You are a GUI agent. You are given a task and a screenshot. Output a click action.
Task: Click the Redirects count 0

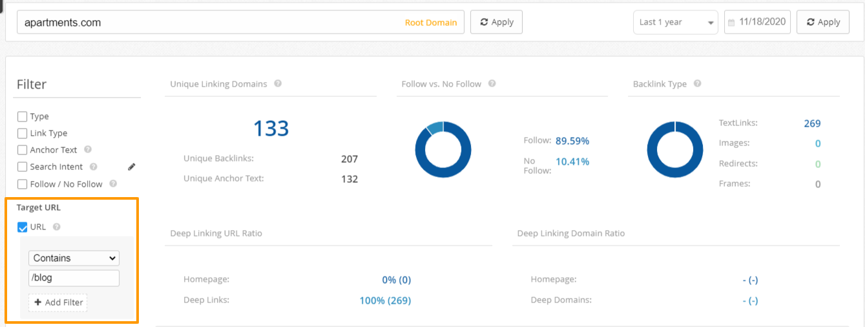point(818,164)
